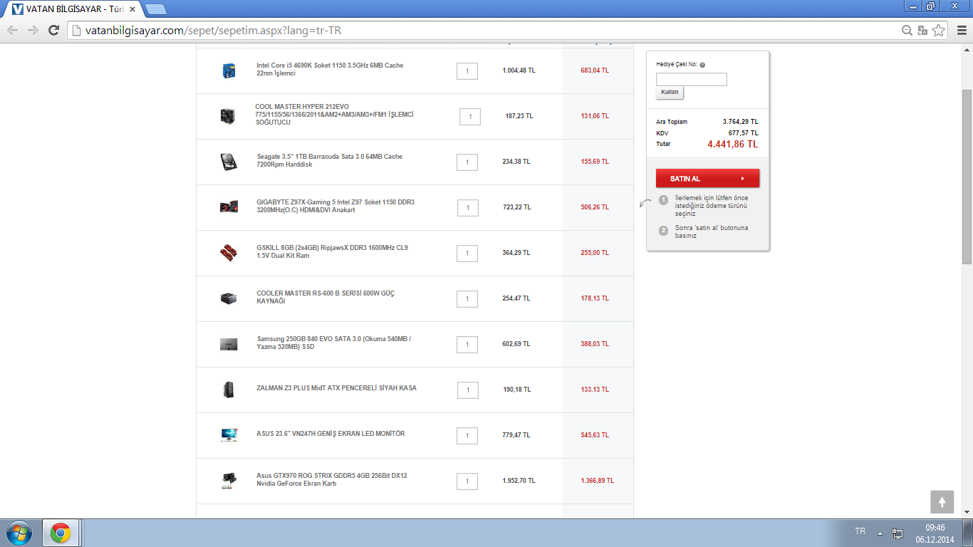The width and height of the screenshot is (973, 547).
Task: Click the network icon in system tray
Action: pos(897,533)
